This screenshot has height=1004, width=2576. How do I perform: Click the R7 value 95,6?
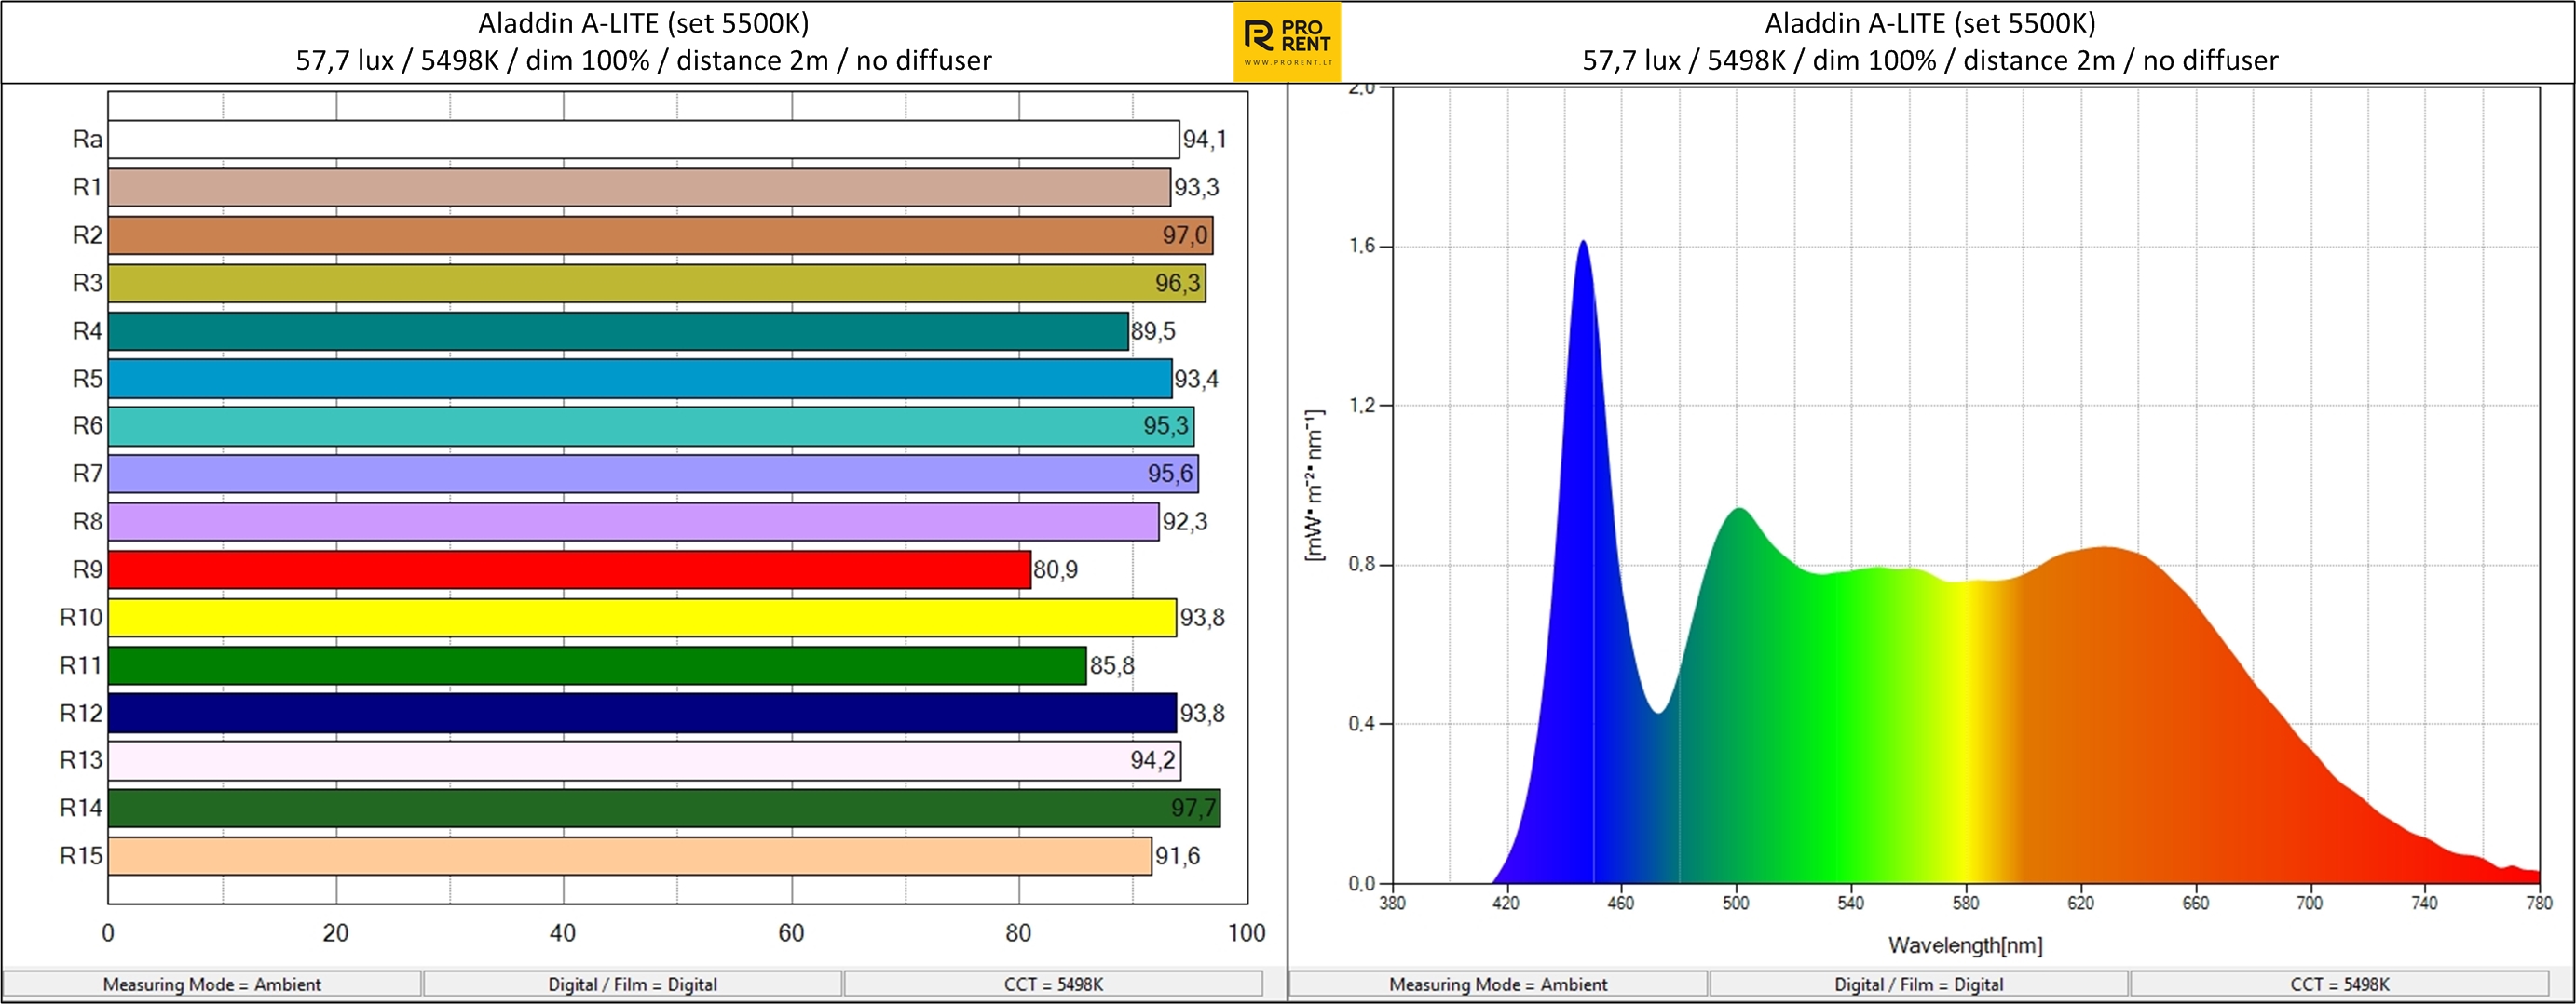pyautogui.click(x=1170, y=475)
